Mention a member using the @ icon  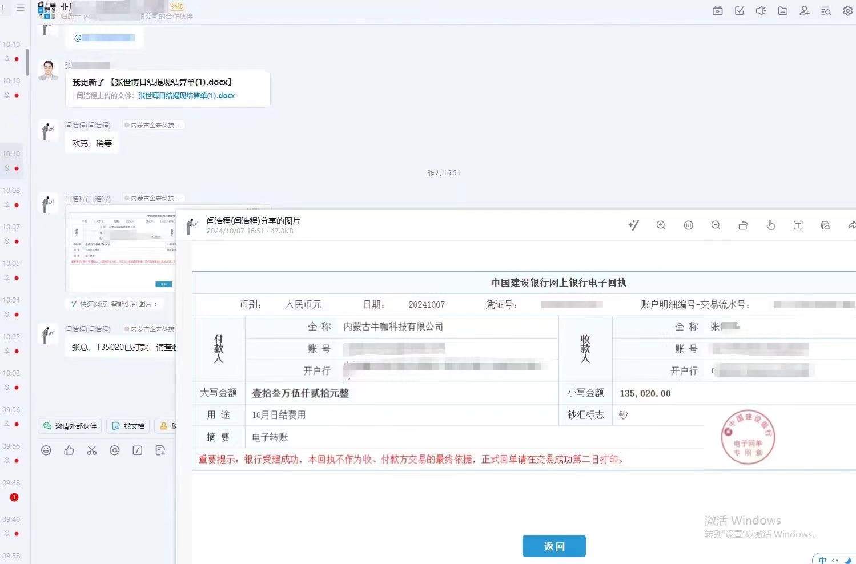click(115, 450)
